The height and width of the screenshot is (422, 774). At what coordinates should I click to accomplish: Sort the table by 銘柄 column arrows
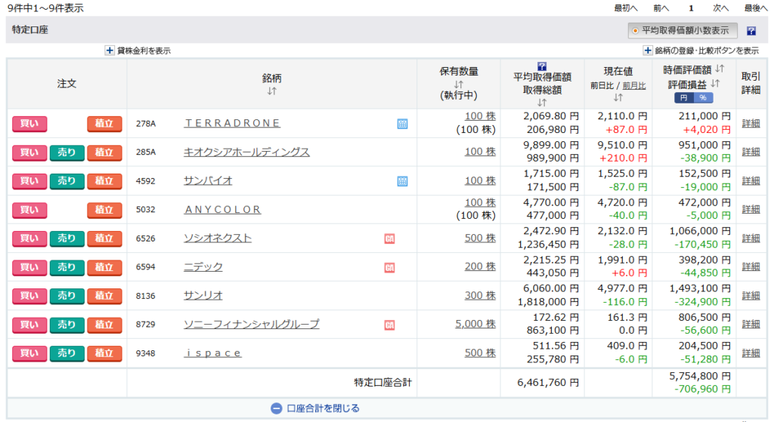coord(271,91)
